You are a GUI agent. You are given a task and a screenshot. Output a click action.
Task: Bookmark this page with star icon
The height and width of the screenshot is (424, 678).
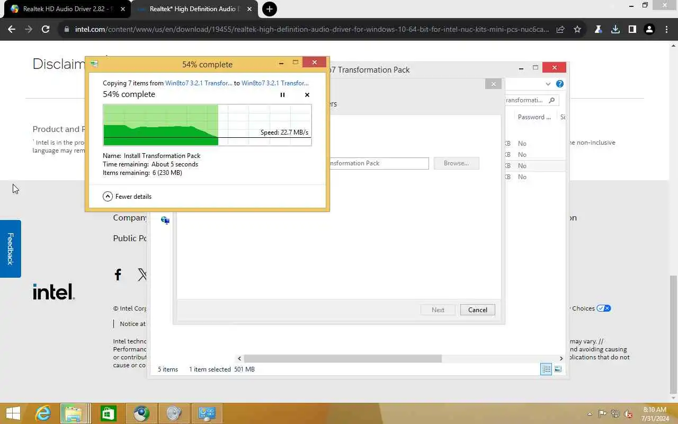click(x=577, y=30)
